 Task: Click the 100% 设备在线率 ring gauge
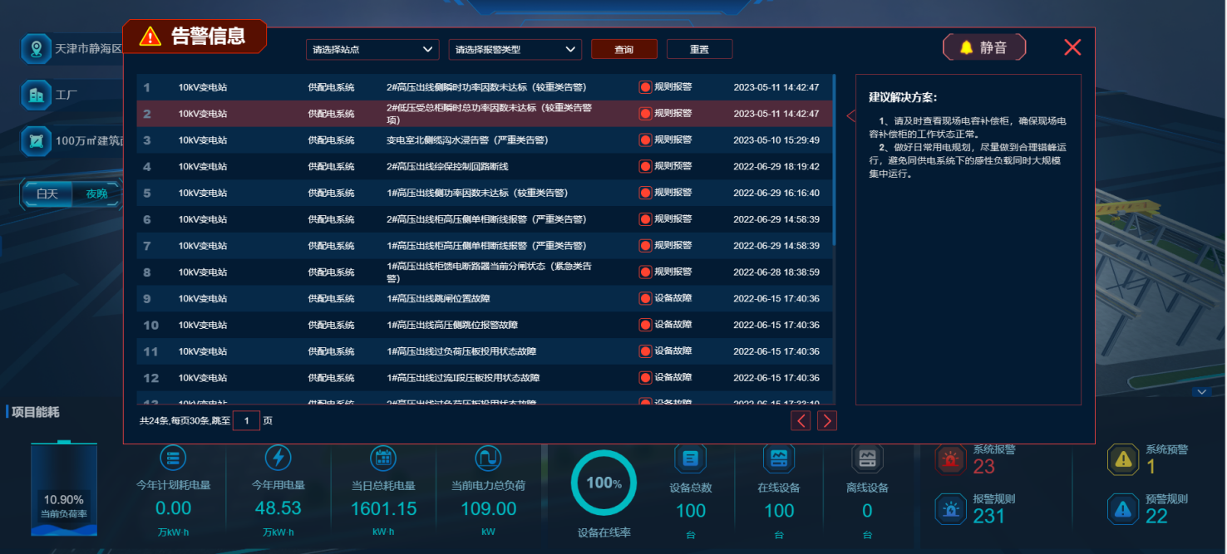[604, 483]
